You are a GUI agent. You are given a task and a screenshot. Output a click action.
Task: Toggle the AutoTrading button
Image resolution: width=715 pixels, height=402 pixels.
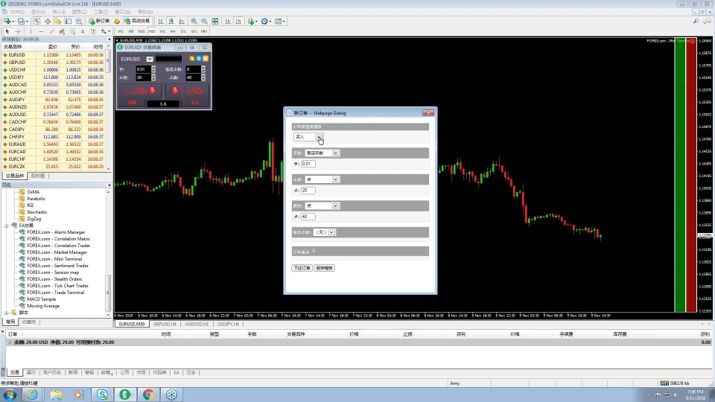(137, 21)
